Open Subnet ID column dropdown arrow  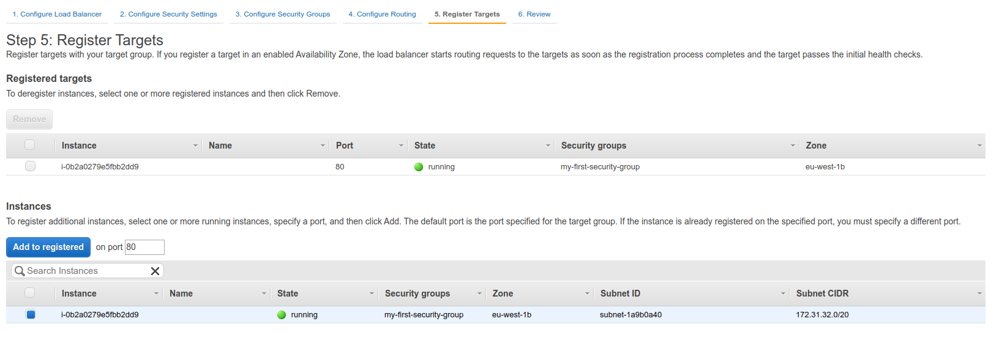(x=783, y=293)
